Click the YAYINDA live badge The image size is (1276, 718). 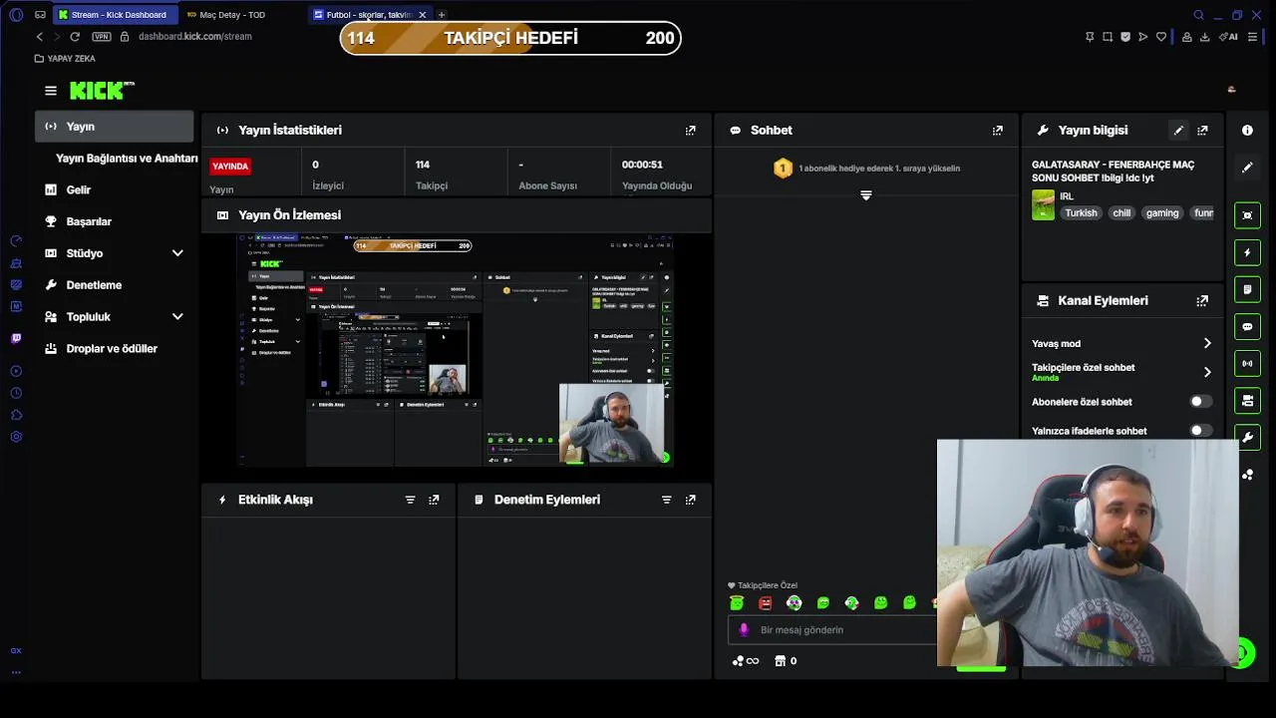[x=230, y=167]
